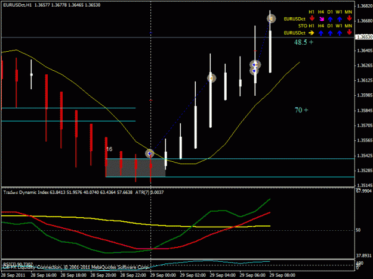Click the 1.36680 price scale label
Image resolution: width=373 pixels, height=279 pixels.
tap(365, 21)
